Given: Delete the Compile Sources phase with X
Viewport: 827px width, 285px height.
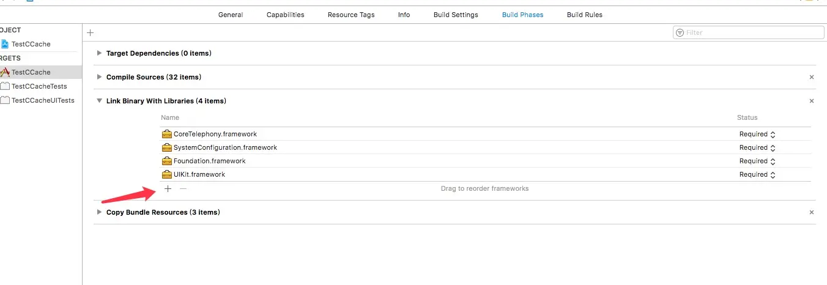Looking at the screenshot, I should tap(812, 77).
